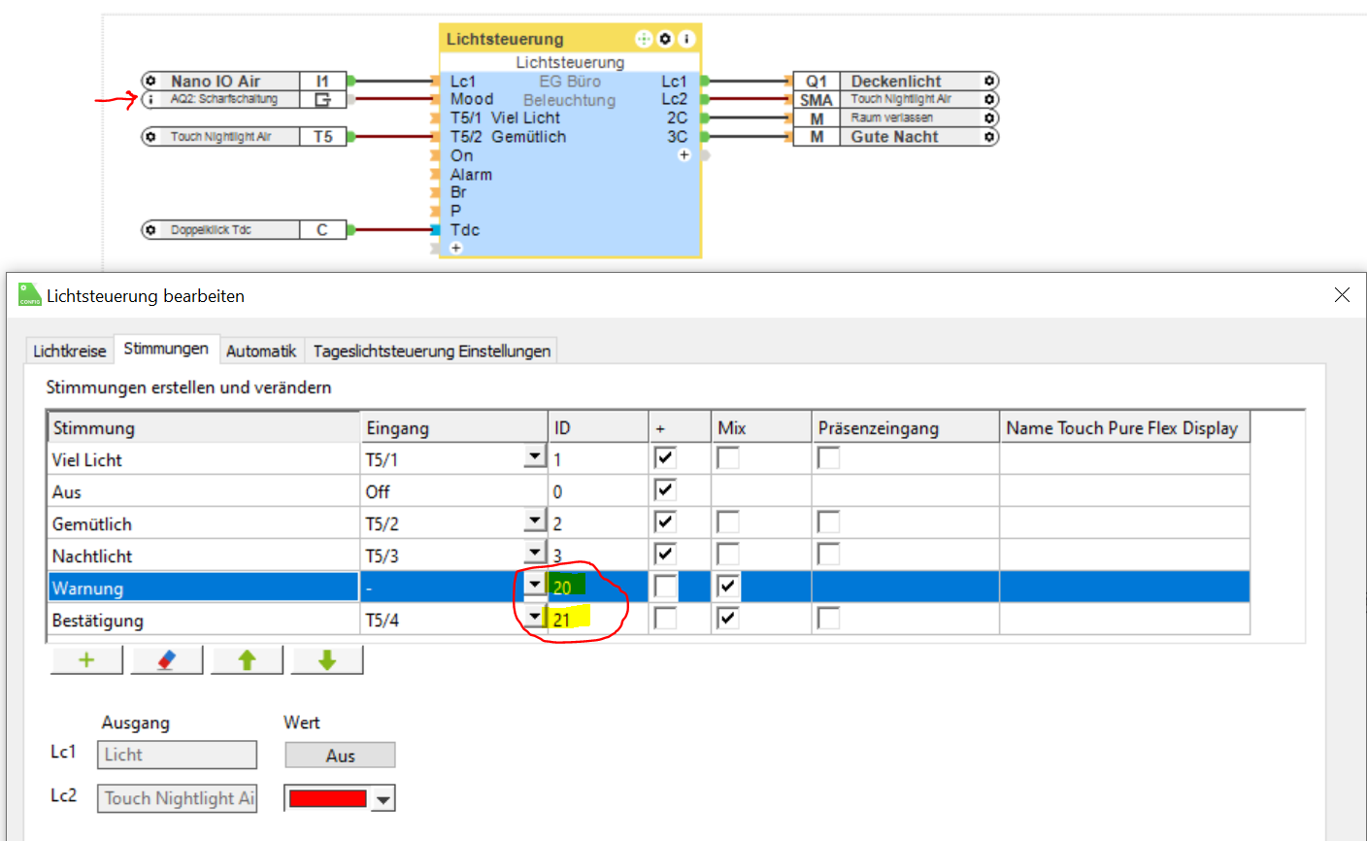Open gear settings on Lichtsteuerung block header
Viewport: 1367px width, 841px height.
click(665, 39)
